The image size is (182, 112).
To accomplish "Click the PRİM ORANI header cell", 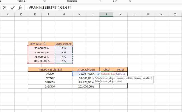I will pos(64,44).
